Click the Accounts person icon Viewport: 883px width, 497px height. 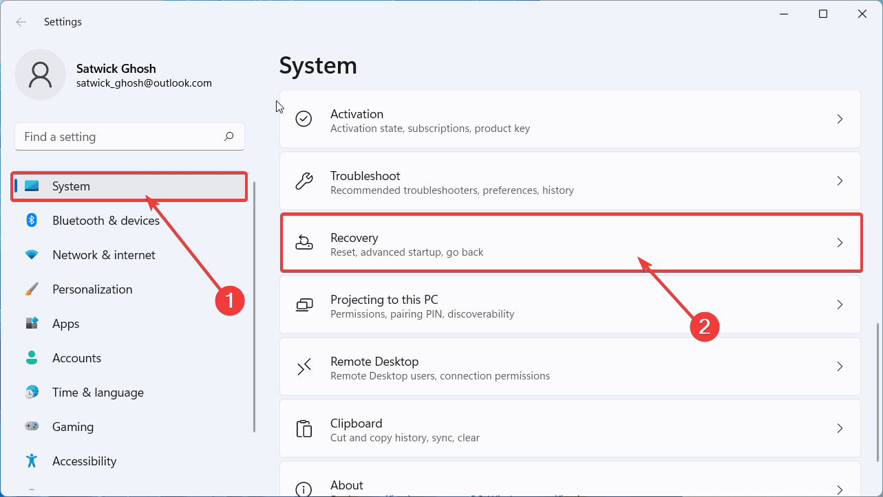click(x=32, y=357)
